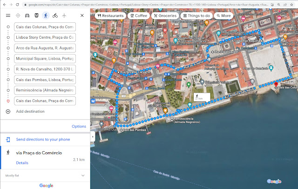Switch to transit mode

click(36, 15)
